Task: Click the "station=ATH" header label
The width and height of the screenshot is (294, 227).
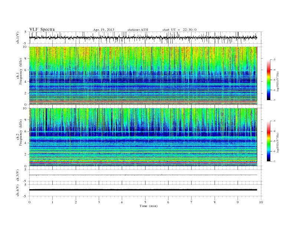Action: click(x=138, y=30)
